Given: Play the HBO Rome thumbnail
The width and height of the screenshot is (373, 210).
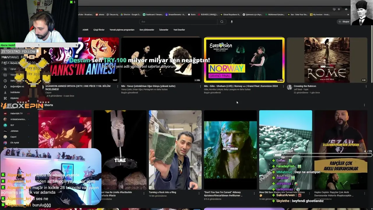Looking at the screenshot, I should coord(327,60).
